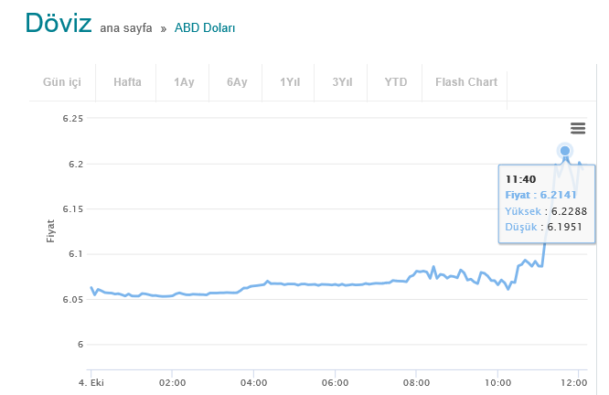Switch to the Hafta tab
Image resolution: width=609 pixels, height=395 pixels.
(x=127, y=82)
